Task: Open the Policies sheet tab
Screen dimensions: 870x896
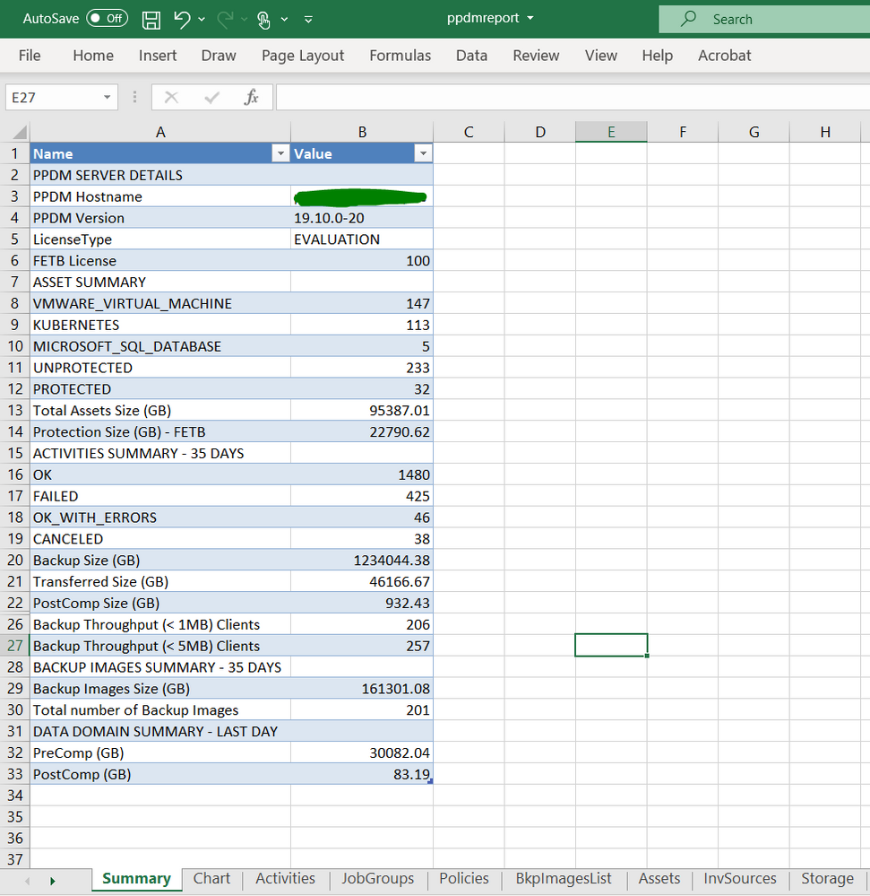Action: (464, 879)
